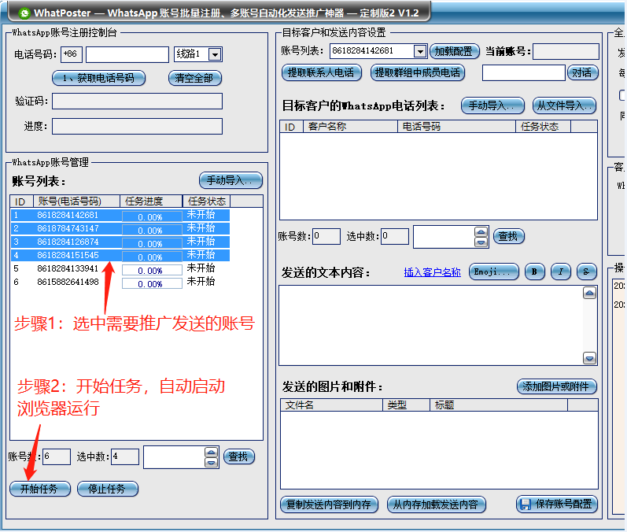The width and height of the screenshot is (627, 532).
Task: Click scroll down arrow in text content box
Action: pos(589,357)
